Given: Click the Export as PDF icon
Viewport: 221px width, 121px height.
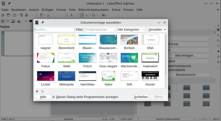Looking at the screenshot, I should [x=22, y=15].
